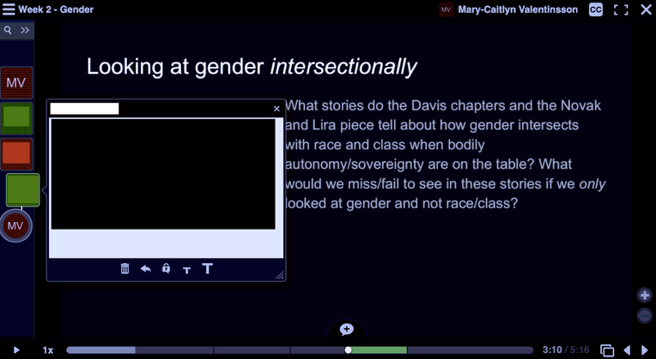Add a new comment with the speech bubble icon
The width and height of the screenshot is (656, 359).
tap(347, 329)
